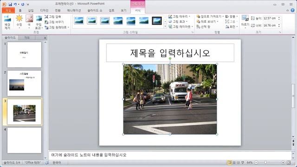
Task: Open the 색 (Color) picture options
Action: 29,22
